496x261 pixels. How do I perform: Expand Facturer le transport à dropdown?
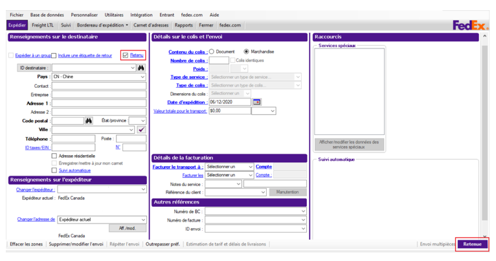[250, 167]
